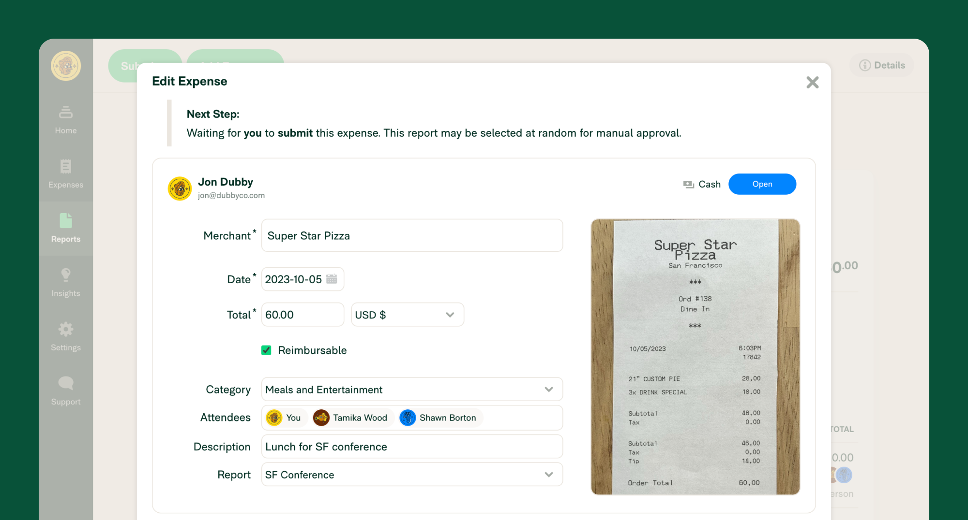
Task: Click the account avatar logo in the sidebar
Action: pos(66,66)
